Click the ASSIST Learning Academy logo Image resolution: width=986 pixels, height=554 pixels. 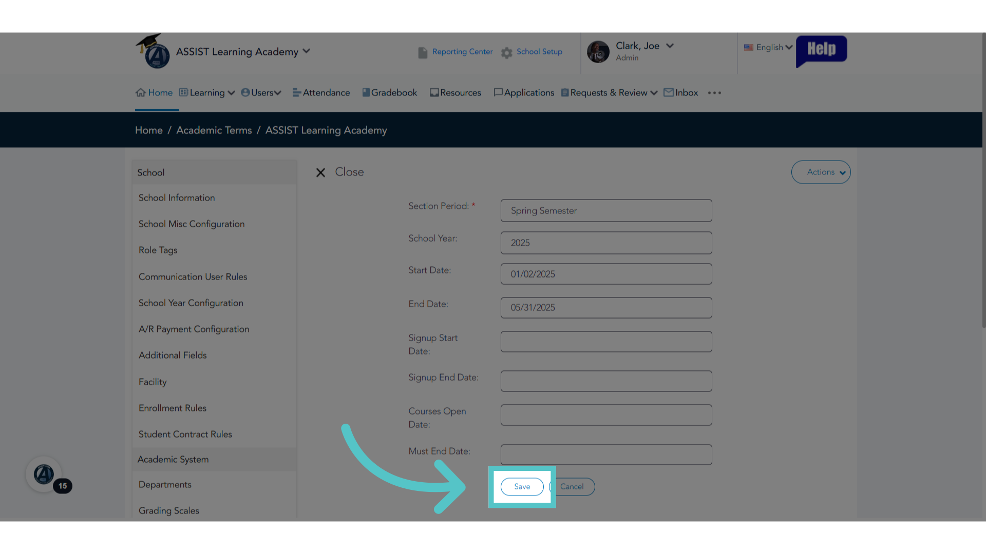click(153, 51)
